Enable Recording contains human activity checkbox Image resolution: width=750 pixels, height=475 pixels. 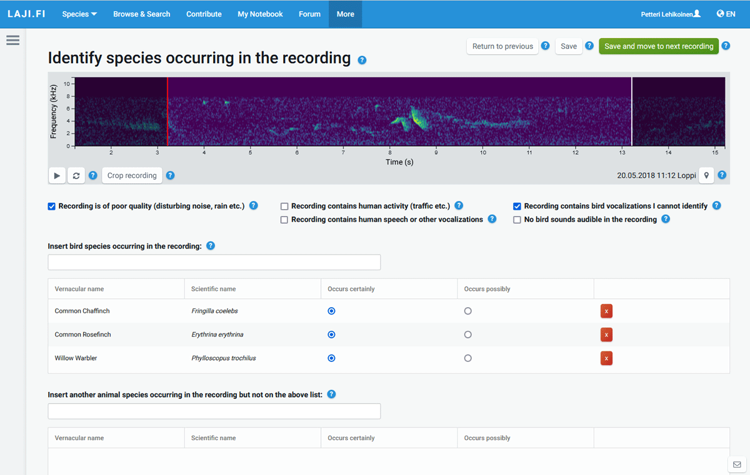point(284,206)
